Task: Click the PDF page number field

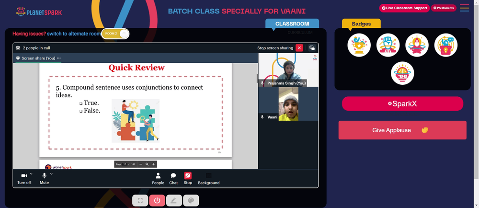Action: [x=125, y=164]
